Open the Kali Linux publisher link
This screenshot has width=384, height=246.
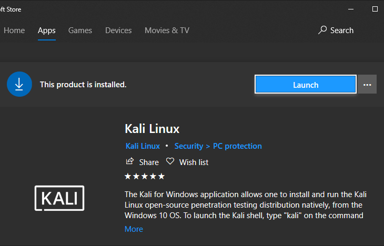(x=143, y=146)
